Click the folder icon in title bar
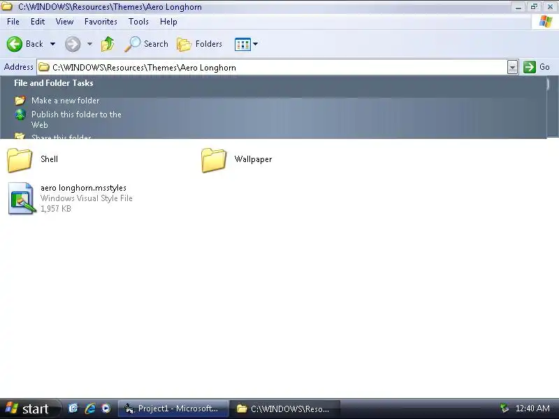559x419 pixels. click(7, 6)
